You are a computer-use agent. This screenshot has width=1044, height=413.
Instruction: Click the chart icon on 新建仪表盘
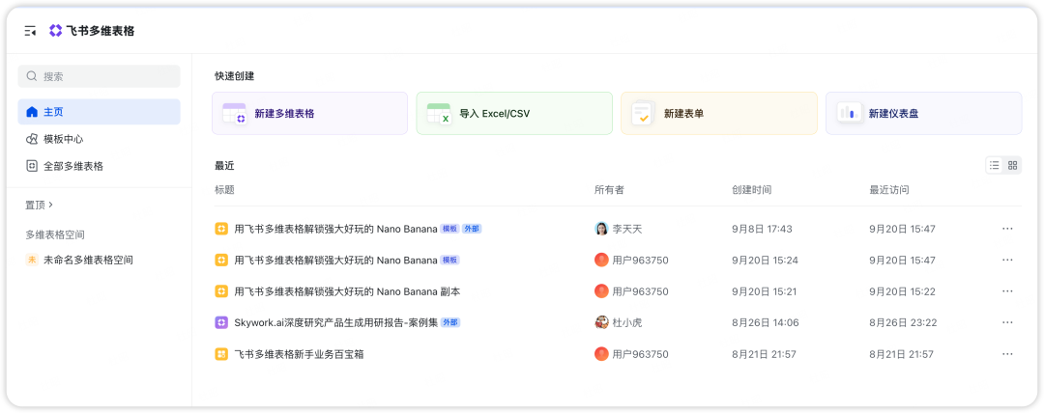click(849, 114)
